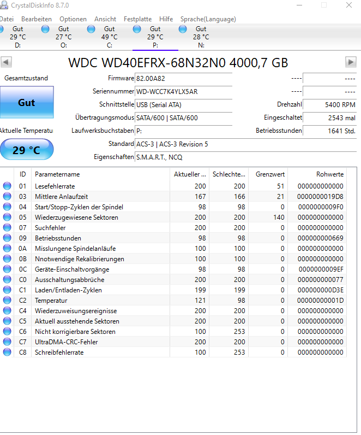The width and height of the screenshot is (361, 435).
Task: Click status orb for Geräte-Einschaltvorgänge row
Action: [7, 269]
